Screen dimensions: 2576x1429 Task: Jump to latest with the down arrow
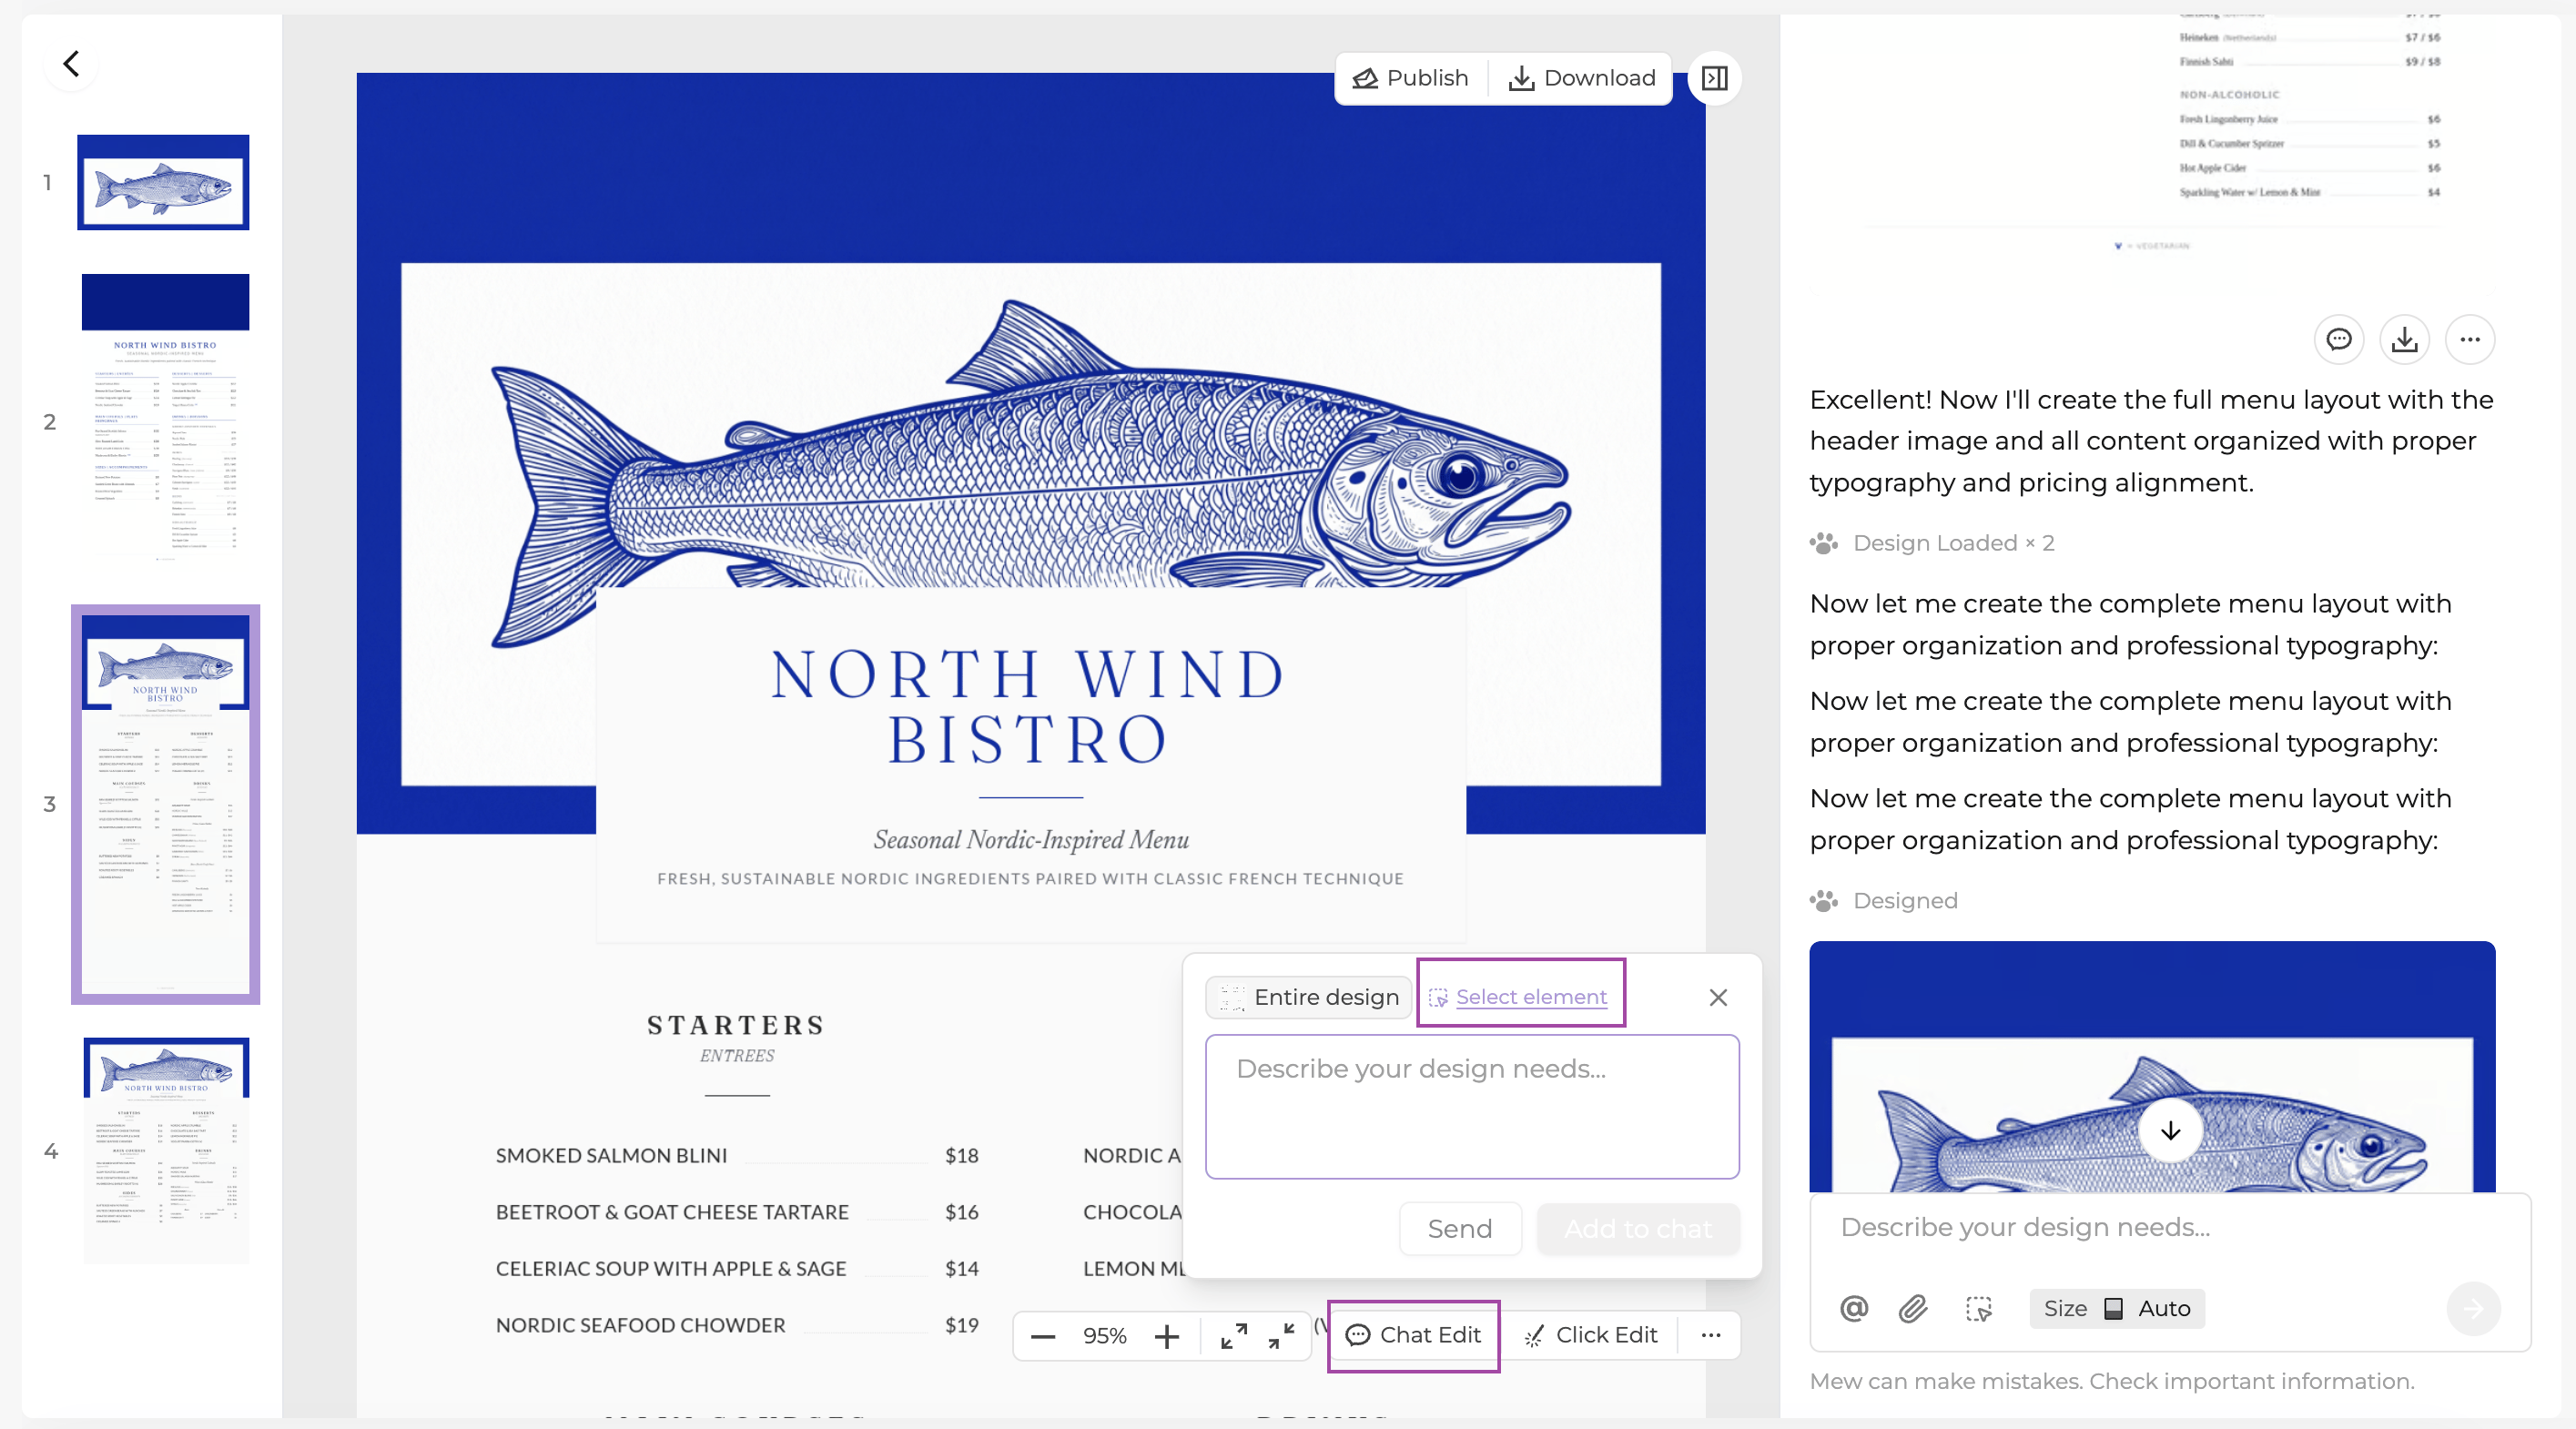click(x=2170, y=1131)
